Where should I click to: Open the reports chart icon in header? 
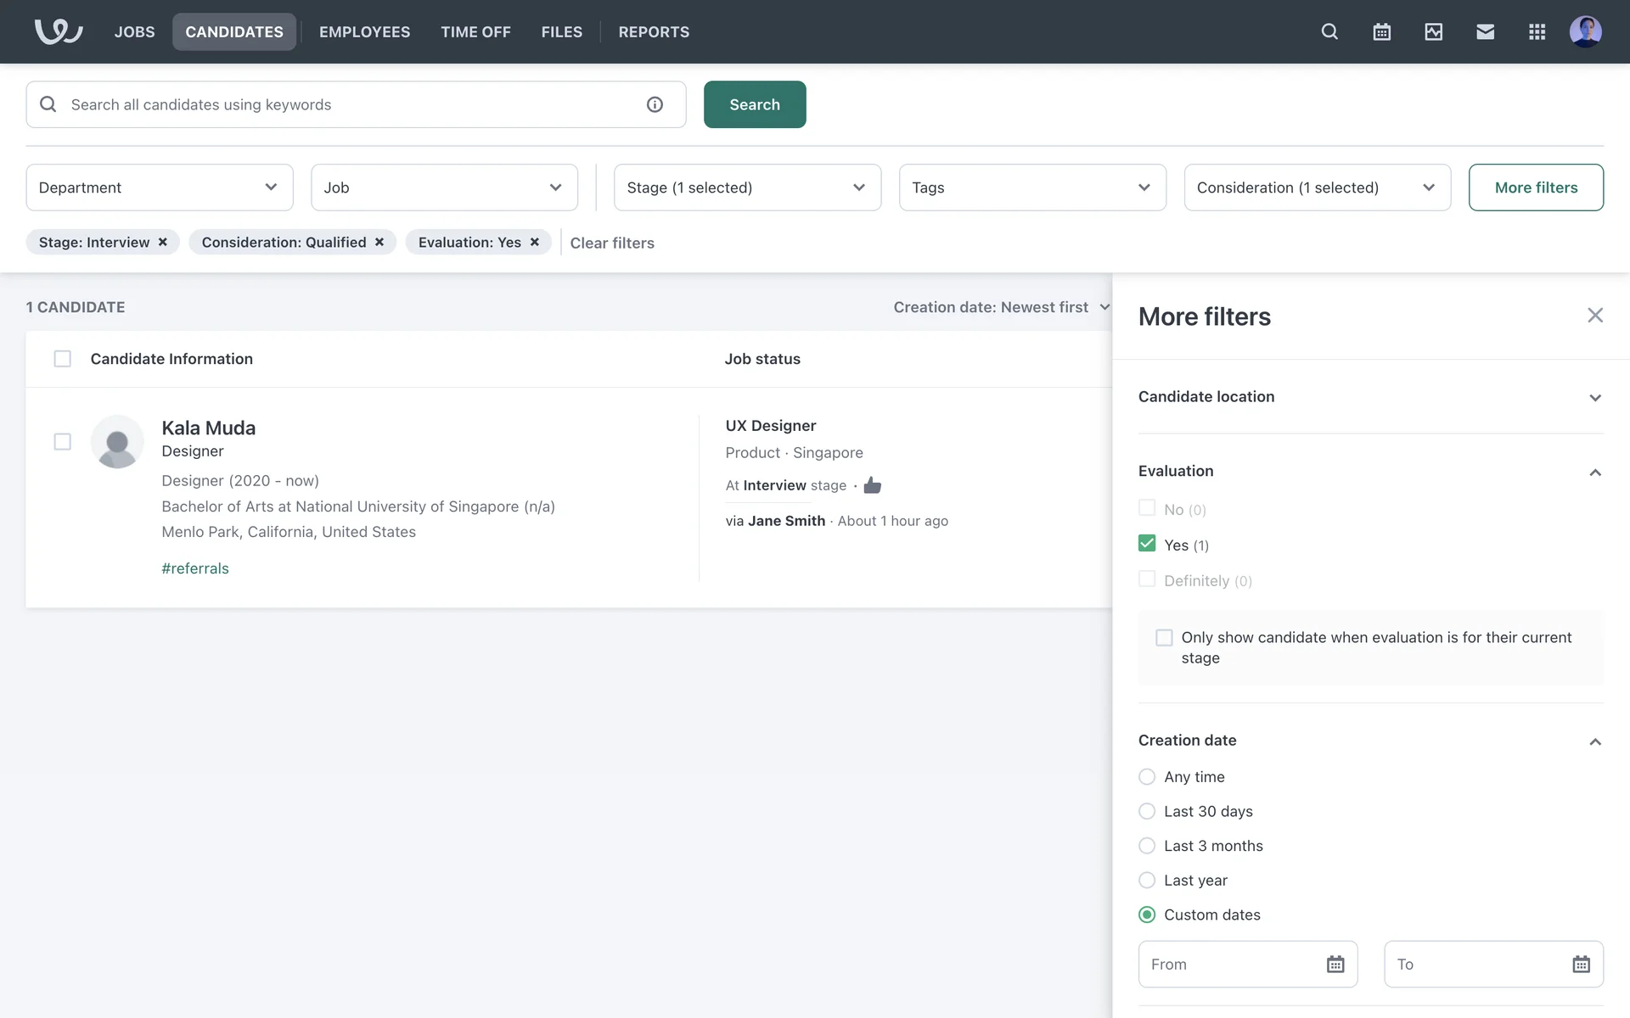coord(1433,31)
